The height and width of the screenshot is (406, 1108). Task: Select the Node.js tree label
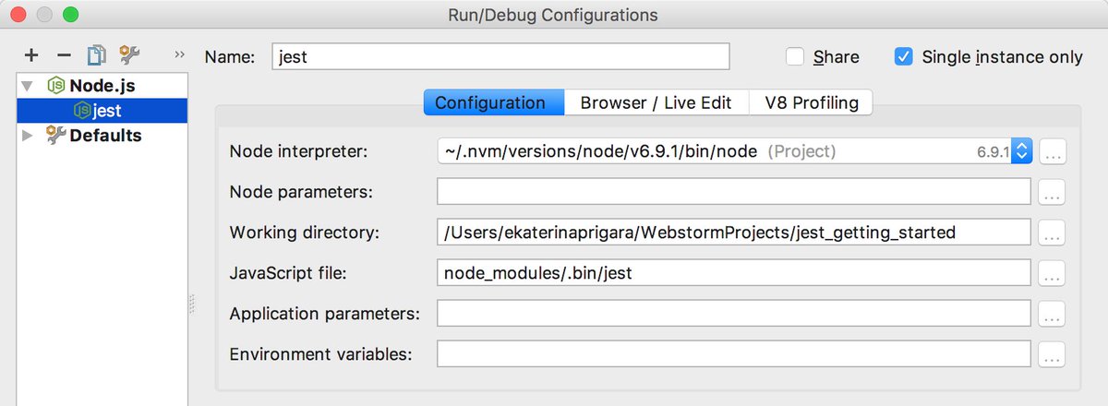[102, 86]
